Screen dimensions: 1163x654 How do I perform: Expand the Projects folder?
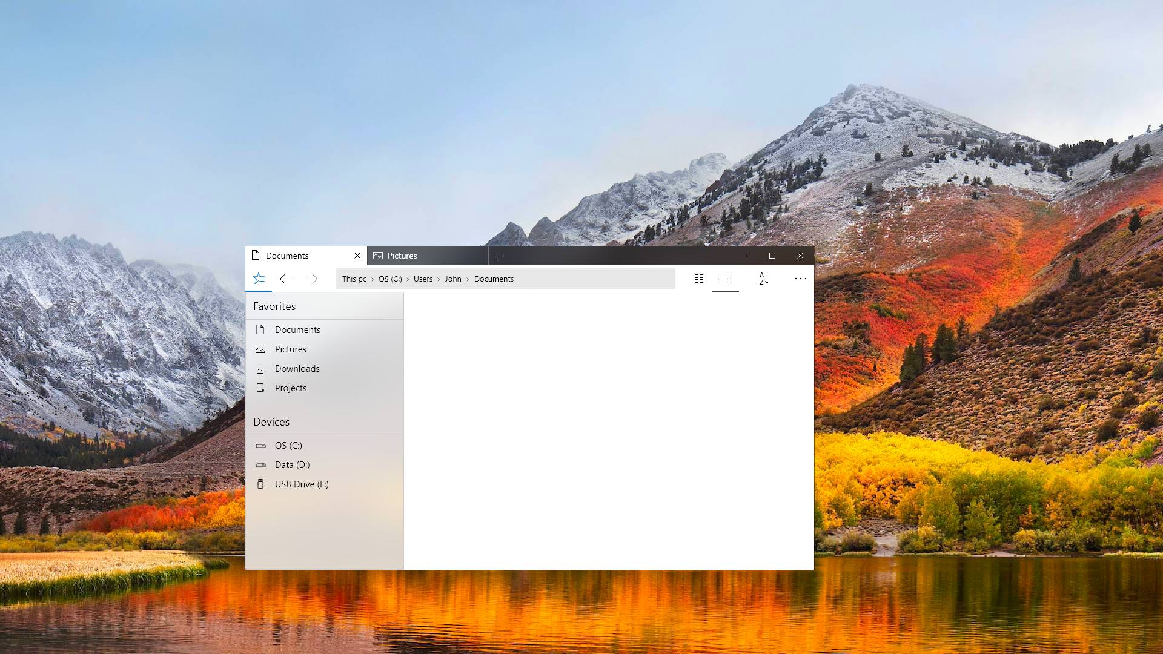[x=291, y=388]
